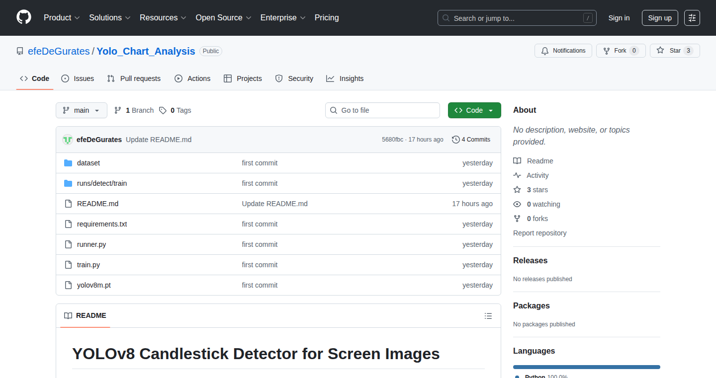Viewport: 716px width, 378px height.
Task: Click the runs/detect/train folder icon
Action: [68, 183]
